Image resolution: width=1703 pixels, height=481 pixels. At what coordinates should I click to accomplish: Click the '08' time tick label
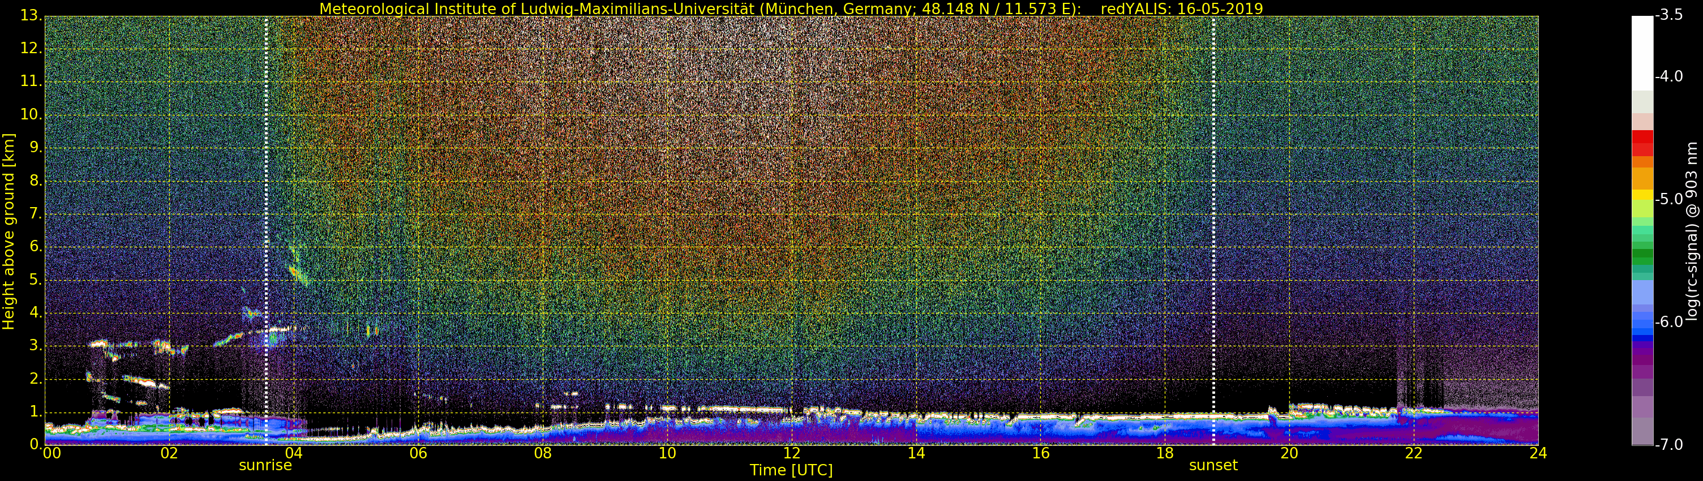[543, 453]
